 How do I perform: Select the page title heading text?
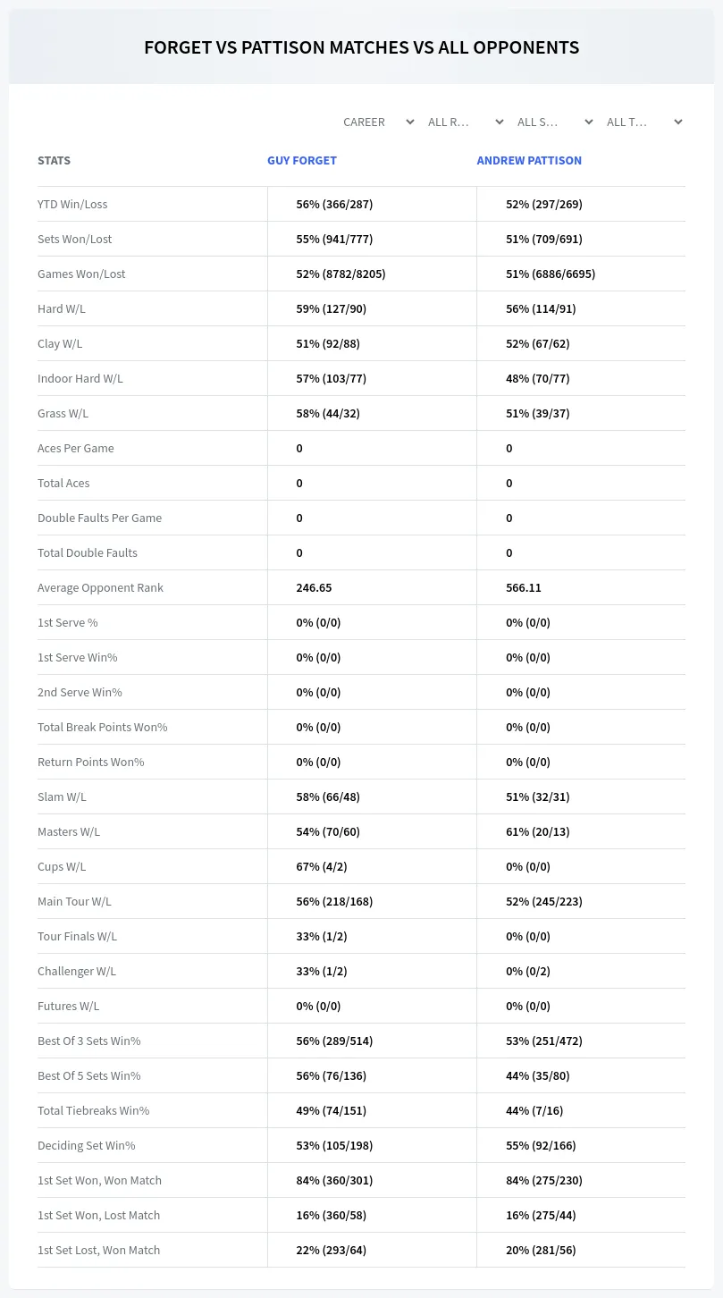pos(361,47)
